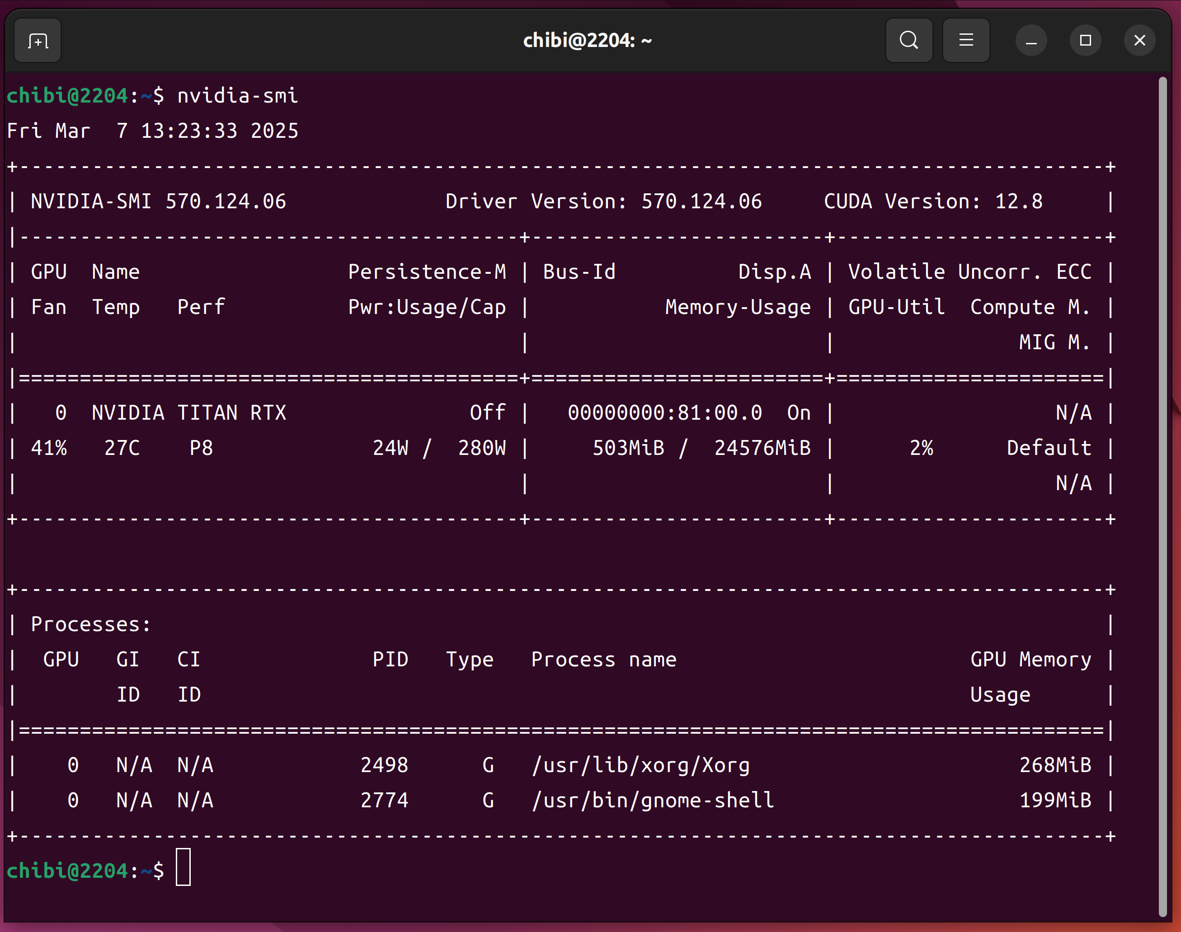Click the 503MiB memory usage value
The width and height of the screenshot is (1181, 932).
click(628, 448)
